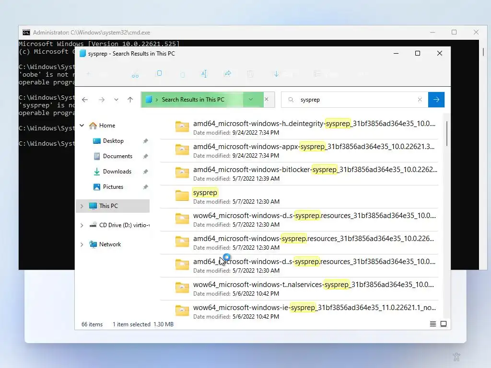Click the Cut scissors icon in toolbar
Viewport: 491px width, 368px height.
(x=135, y=74)
